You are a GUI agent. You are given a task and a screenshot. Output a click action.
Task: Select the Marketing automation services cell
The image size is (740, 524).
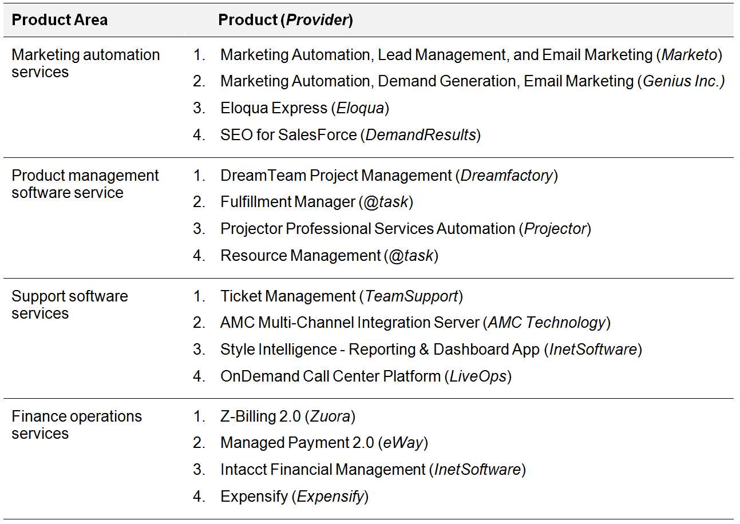tap(86, 63)
